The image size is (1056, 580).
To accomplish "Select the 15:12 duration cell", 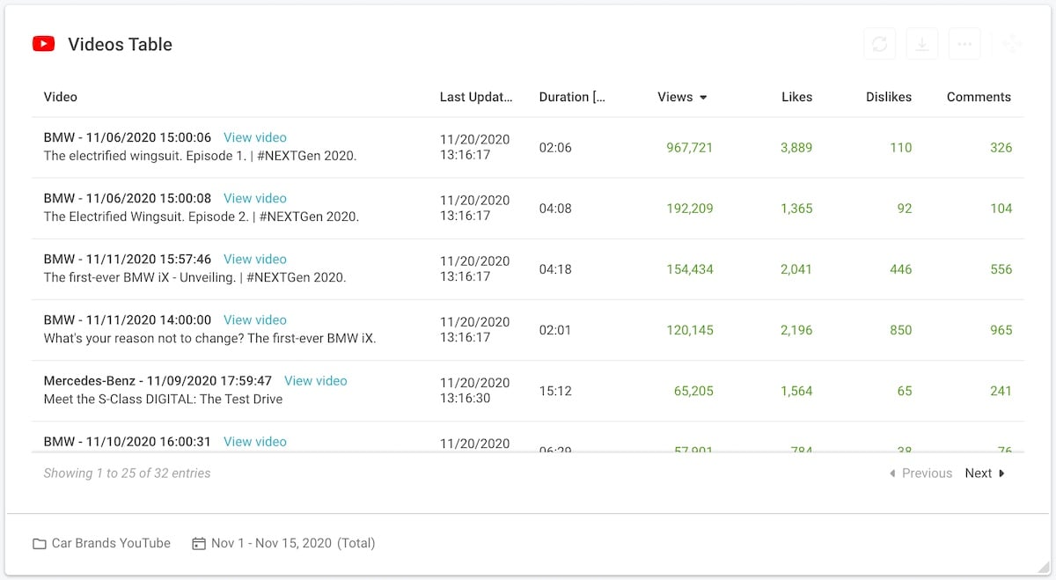I will click(x=555, y=390).
